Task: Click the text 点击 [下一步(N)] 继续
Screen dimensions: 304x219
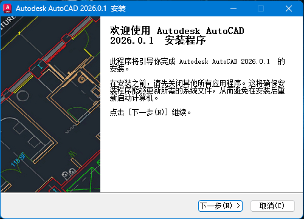Action: tap(150, 112)
